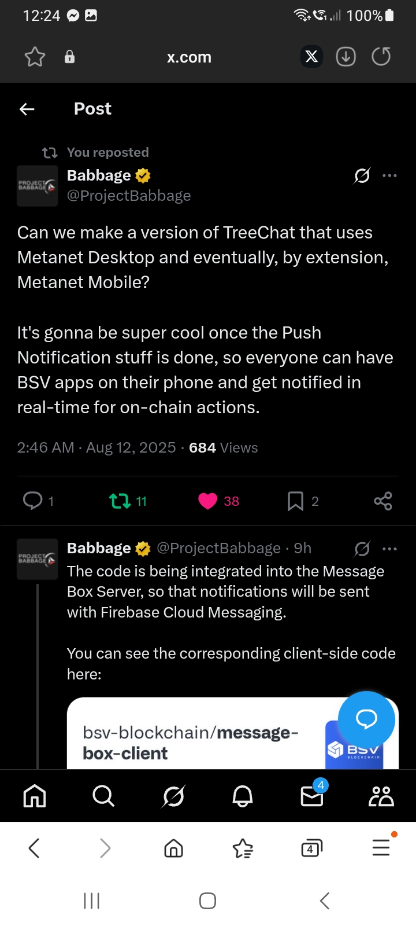Image resolution: width=416 pixels, height=926 pixels.
Task: Open more options dots on main post
Action: click(390, 175)
